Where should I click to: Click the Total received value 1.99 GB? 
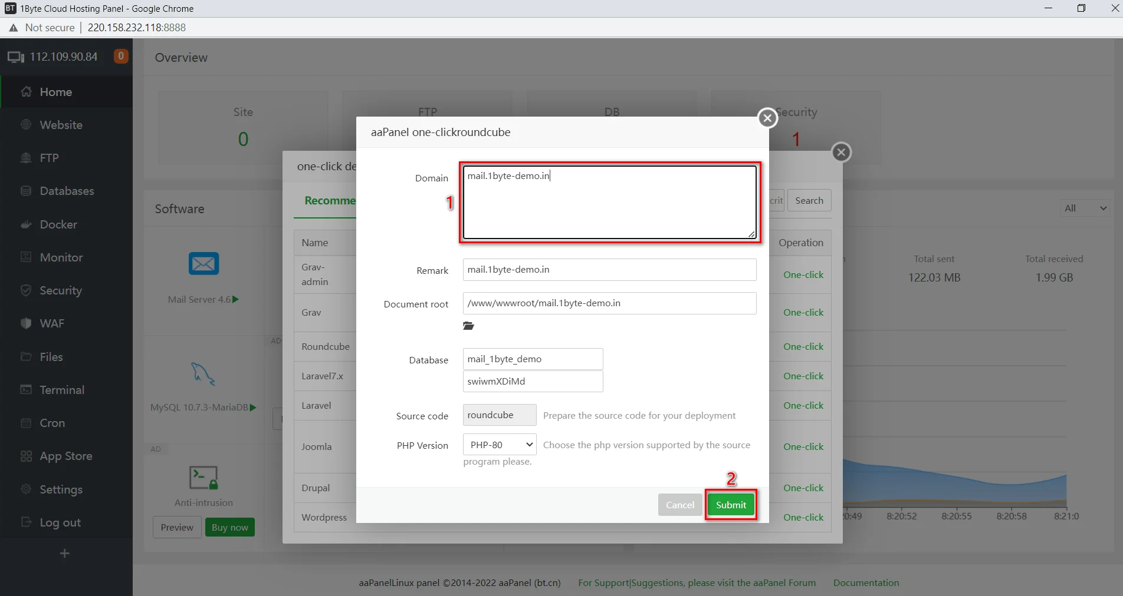[x=1054, y=277]
